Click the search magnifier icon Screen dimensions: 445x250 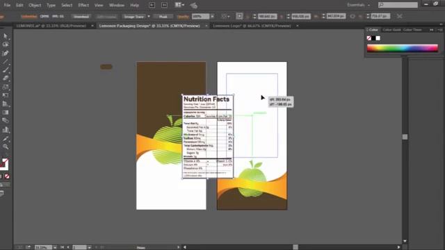[x=381, y=5]
